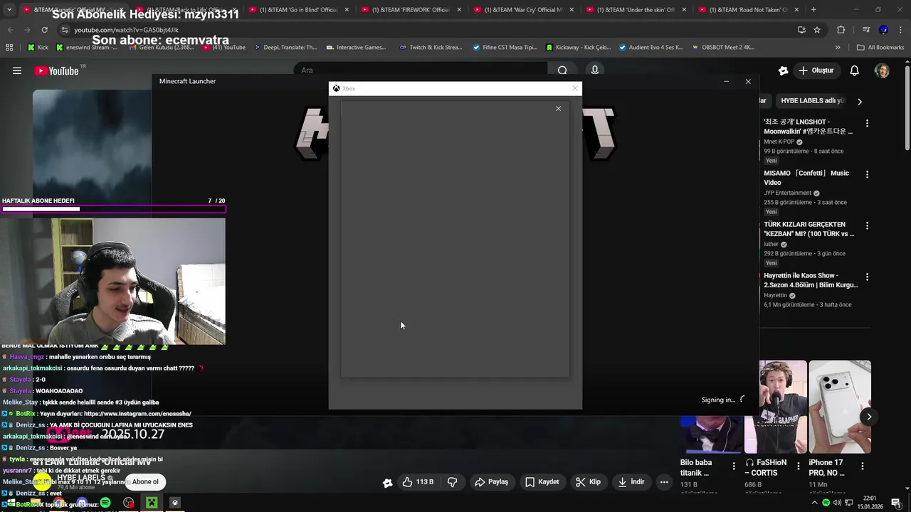The image size is (911, 512).
Task: Select the HYBE LABELS adlı filter chip
Action: point(812,101)
